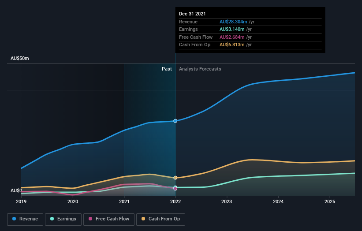The width and height of the screenshot is (362, 231).
Task: Click the AU$2.684m free cash flow value
Action: pyautogui.click(x=232, y=37)
